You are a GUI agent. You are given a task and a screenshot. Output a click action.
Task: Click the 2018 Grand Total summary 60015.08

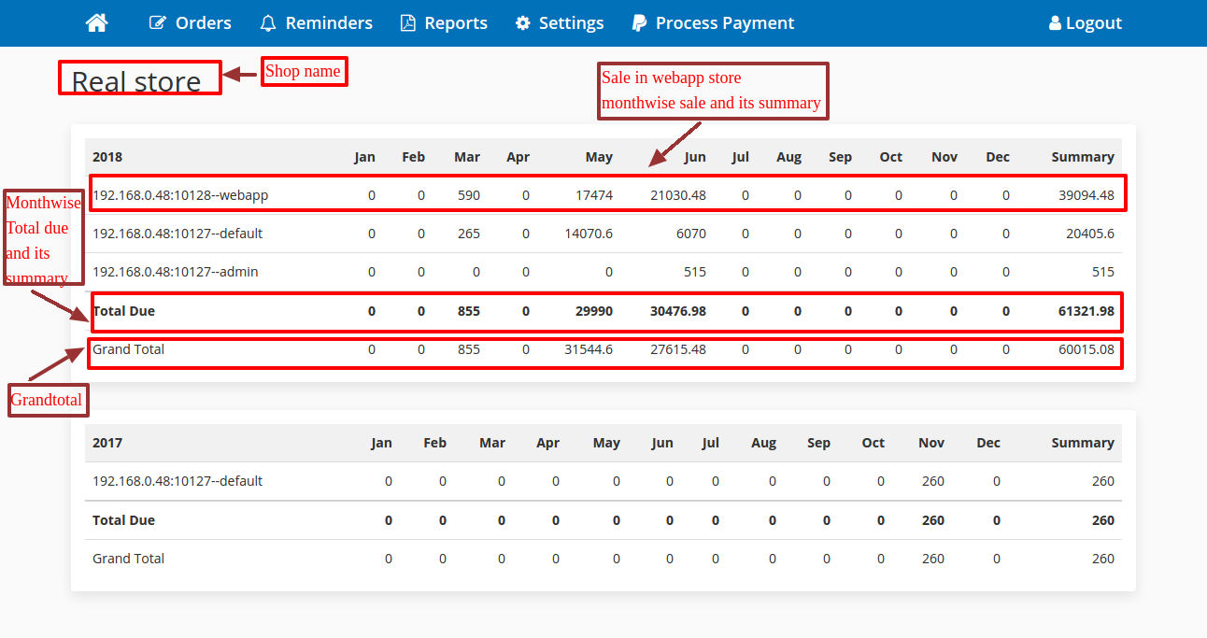pyautogui.click(x=1085, y=349)
